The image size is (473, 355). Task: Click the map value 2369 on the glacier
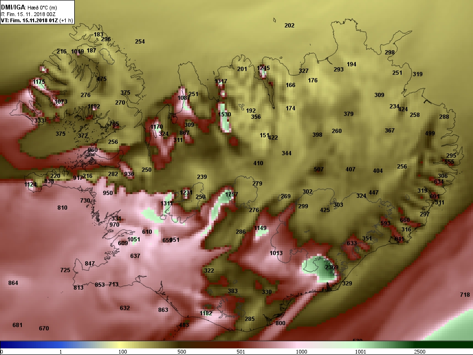[332, 267]
